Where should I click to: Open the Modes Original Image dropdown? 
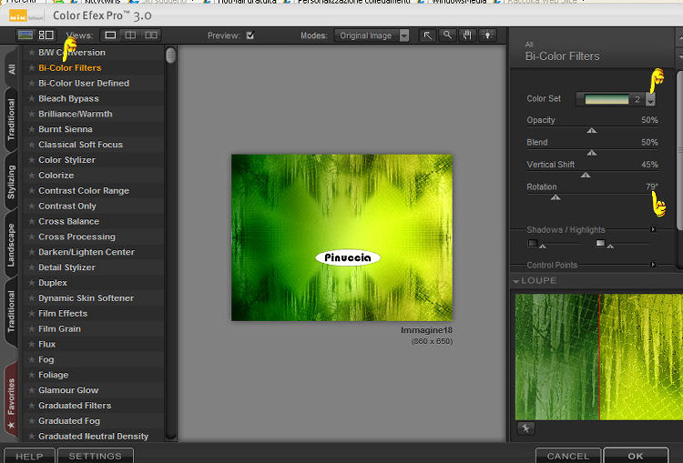[x=403, y=35]
